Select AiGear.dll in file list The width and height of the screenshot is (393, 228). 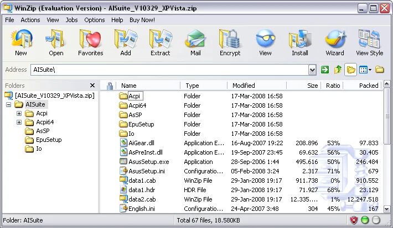(141, 143)
